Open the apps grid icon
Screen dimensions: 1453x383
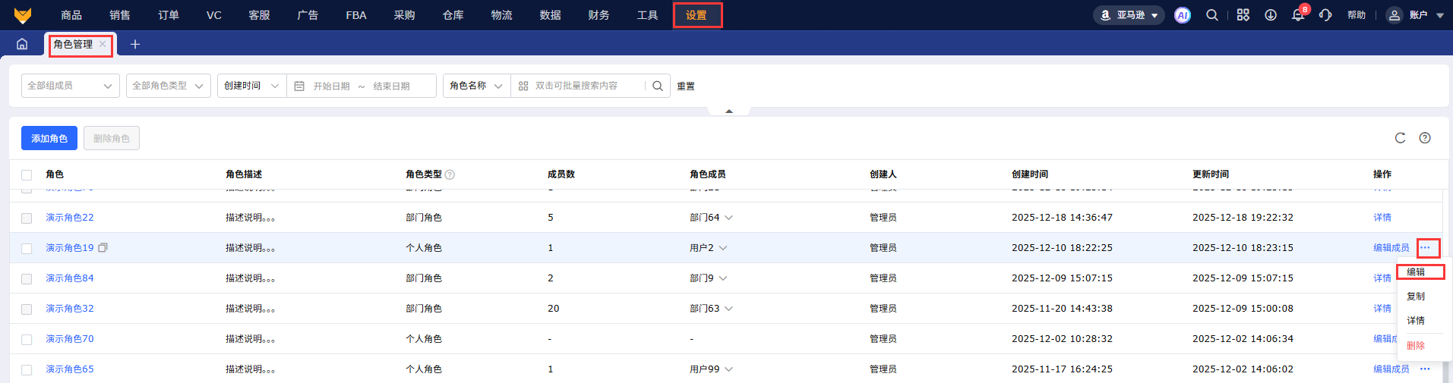[x=1243, y=15]
